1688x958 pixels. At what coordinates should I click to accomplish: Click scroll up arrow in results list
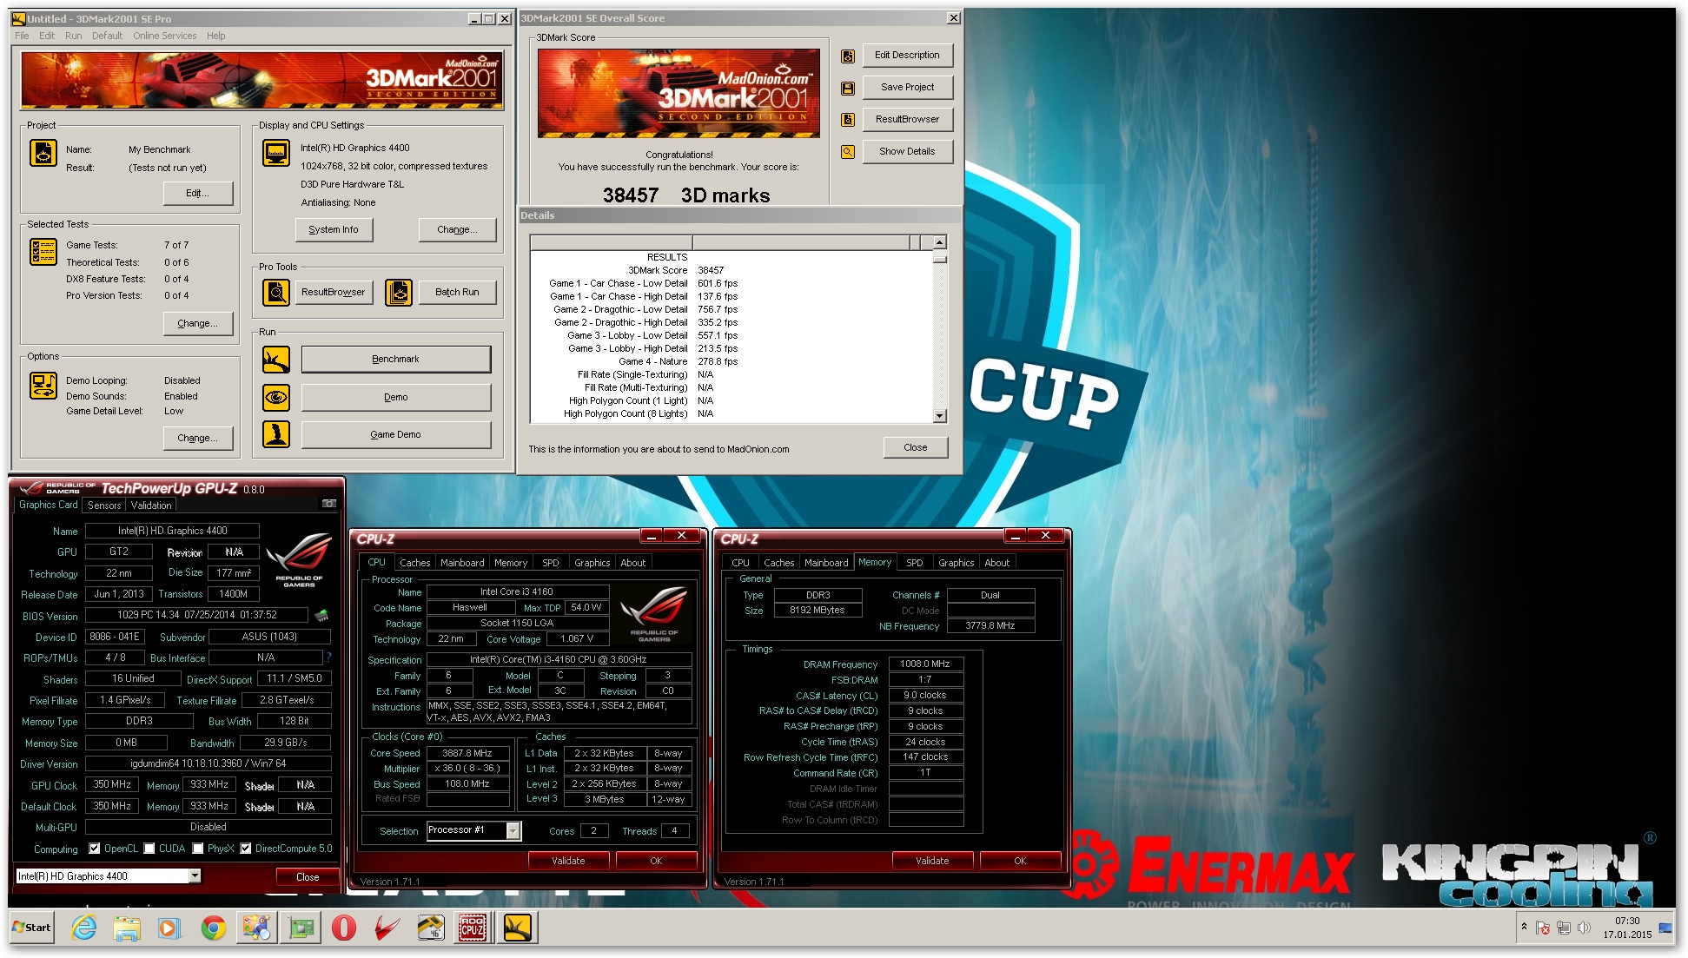coord(939,242)
